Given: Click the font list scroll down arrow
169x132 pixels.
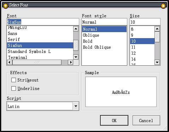Looking at the screenshot, I should tap(76, 57).
